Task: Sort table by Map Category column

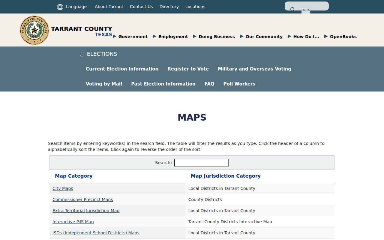Action: tap(73, 176)
